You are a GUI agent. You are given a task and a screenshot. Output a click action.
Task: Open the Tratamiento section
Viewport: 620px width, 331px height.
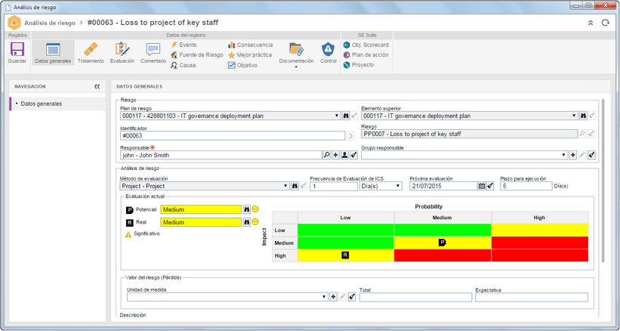click(91, 53)
